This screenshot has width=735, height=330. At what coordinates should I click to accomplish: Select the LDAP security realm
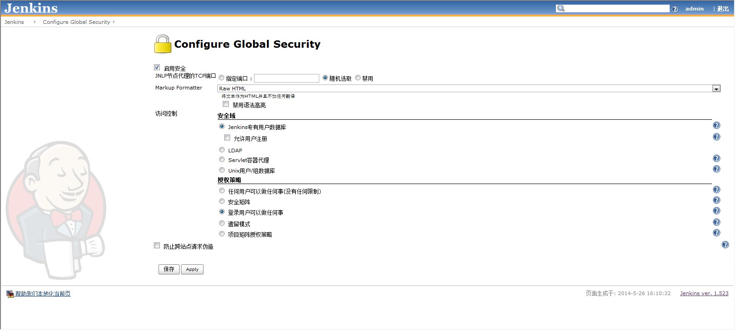tap(222, 150)
